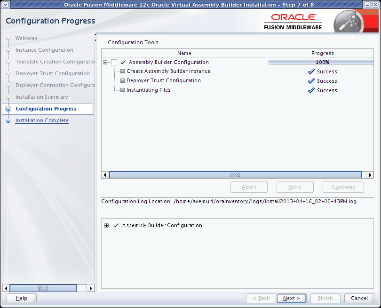Open the Installation Complete link

(x=42, y=120)
